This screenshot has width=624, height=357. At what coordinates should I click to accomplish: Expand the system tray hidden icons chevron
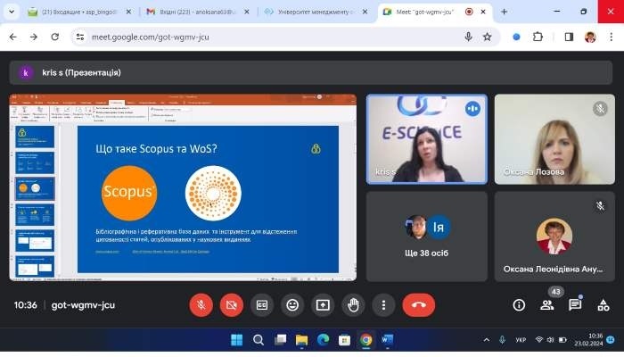(486, 340)
